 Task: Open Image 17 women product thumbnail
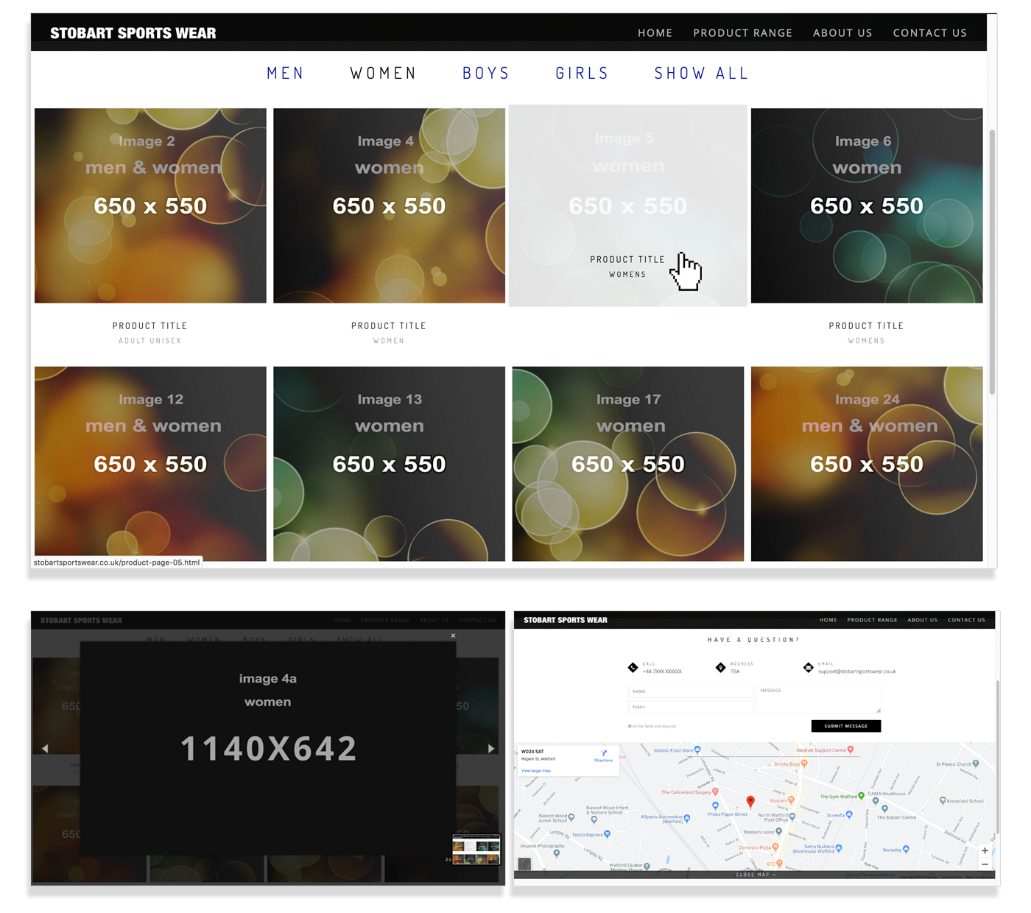click(x=628, y=464)
